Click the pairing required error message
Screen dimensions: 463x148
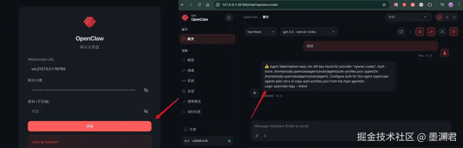[90, 141]
